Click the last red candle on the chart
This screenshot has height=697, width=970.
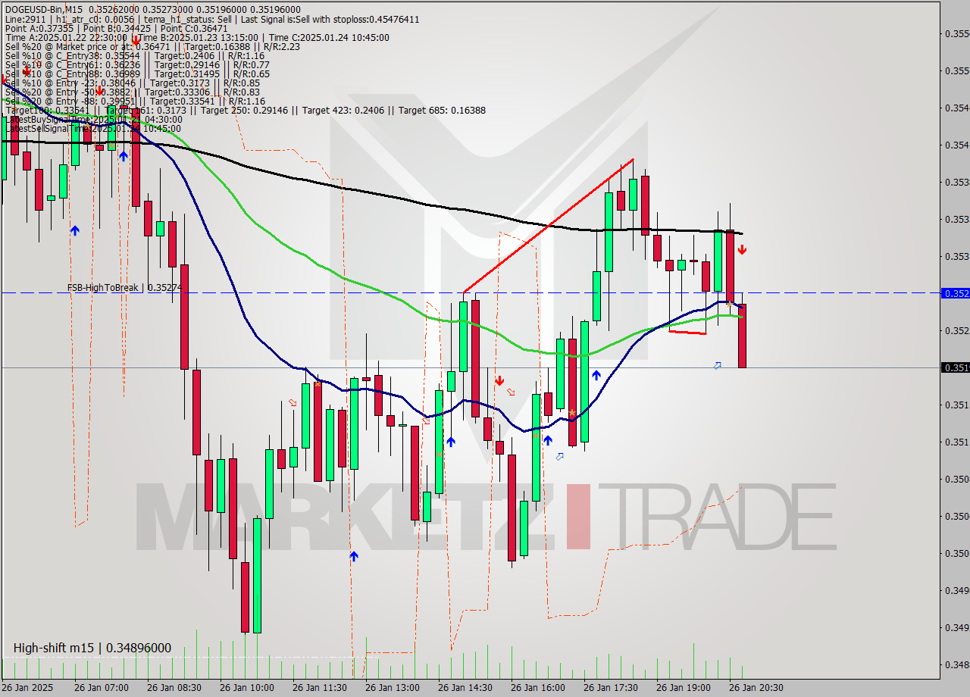pyautogui.click(x=742, y=336)
